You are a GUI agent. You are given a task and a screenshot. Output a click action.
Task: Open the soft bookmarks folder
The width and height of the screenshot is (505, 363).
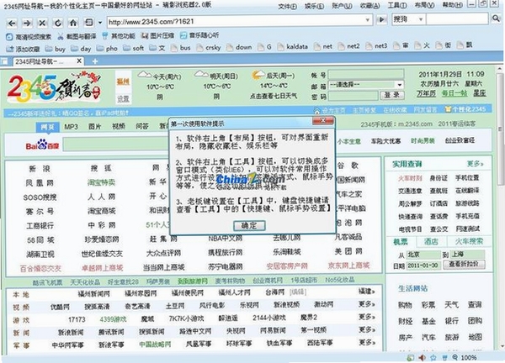133,48
